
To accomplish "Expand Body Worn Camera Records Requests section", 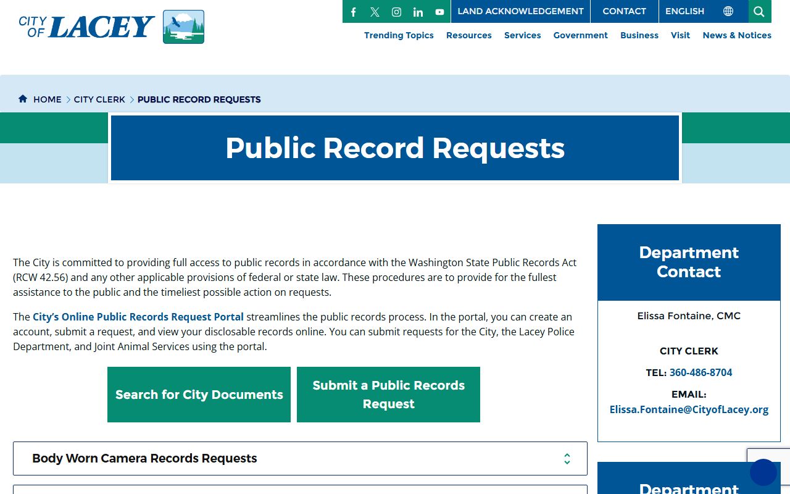I will 300,458.
